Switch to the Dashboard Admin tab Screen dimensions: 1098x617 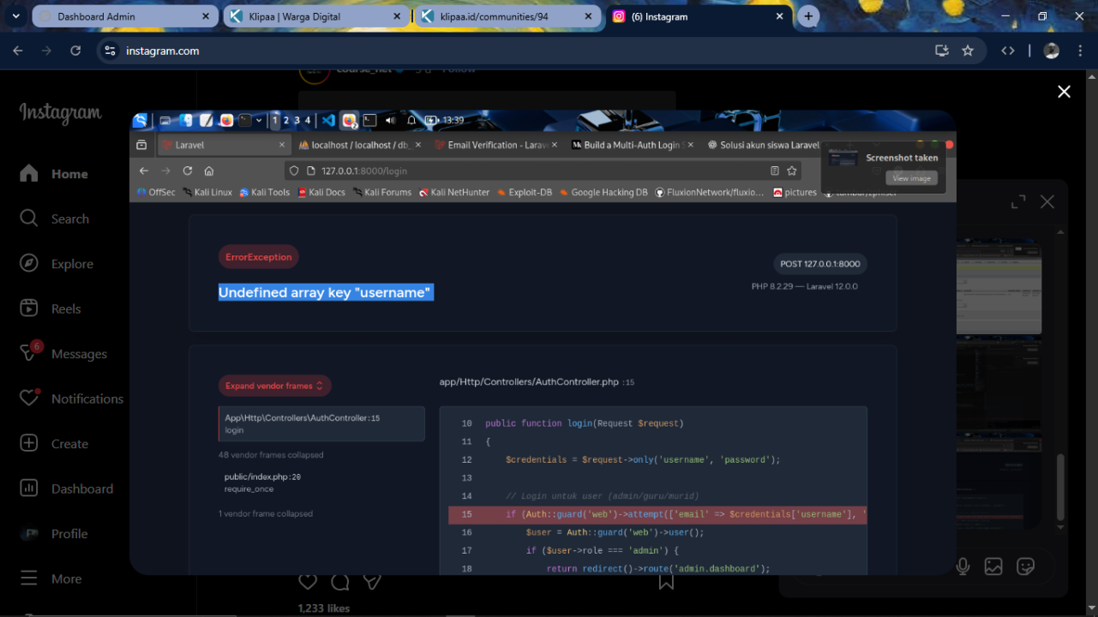click(x=120, y=16)
